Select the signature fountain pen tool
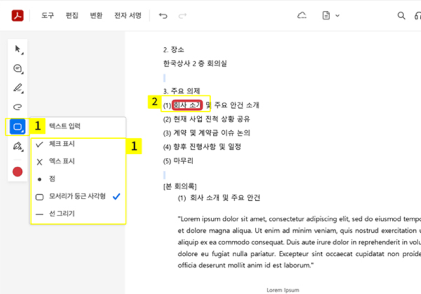The width and height of the screenshot is (421, 294). [x=18, y=146]
